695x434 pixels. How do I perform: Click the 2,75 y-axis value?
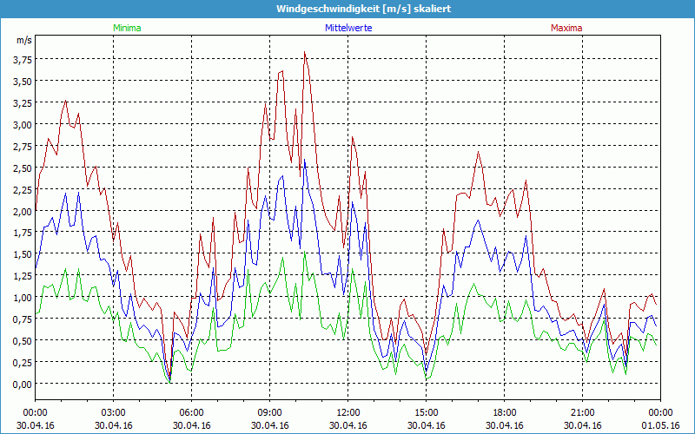click(x=23, y=147)
